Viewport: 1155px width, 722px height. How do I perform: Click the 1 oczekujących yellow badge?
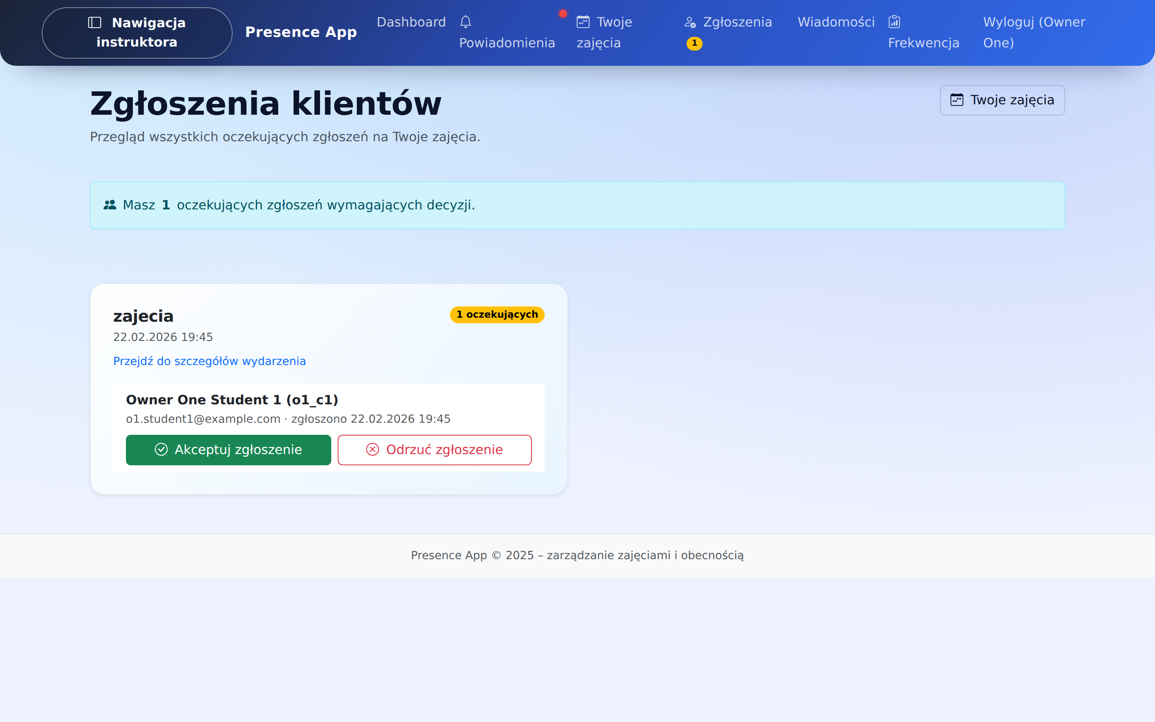click(x=497, y=315)
